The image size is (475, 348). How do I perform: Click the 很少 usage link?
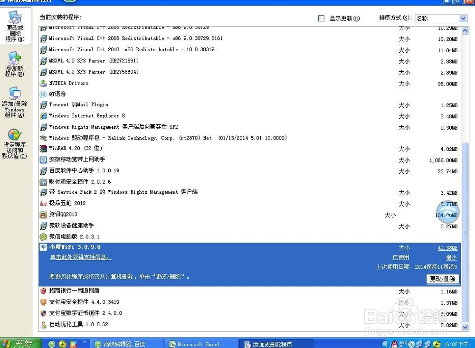(x=451, y=258)
